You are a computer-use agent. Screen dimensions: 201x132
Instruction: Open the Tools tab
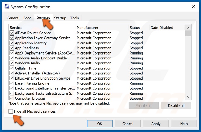coord(75,18)
